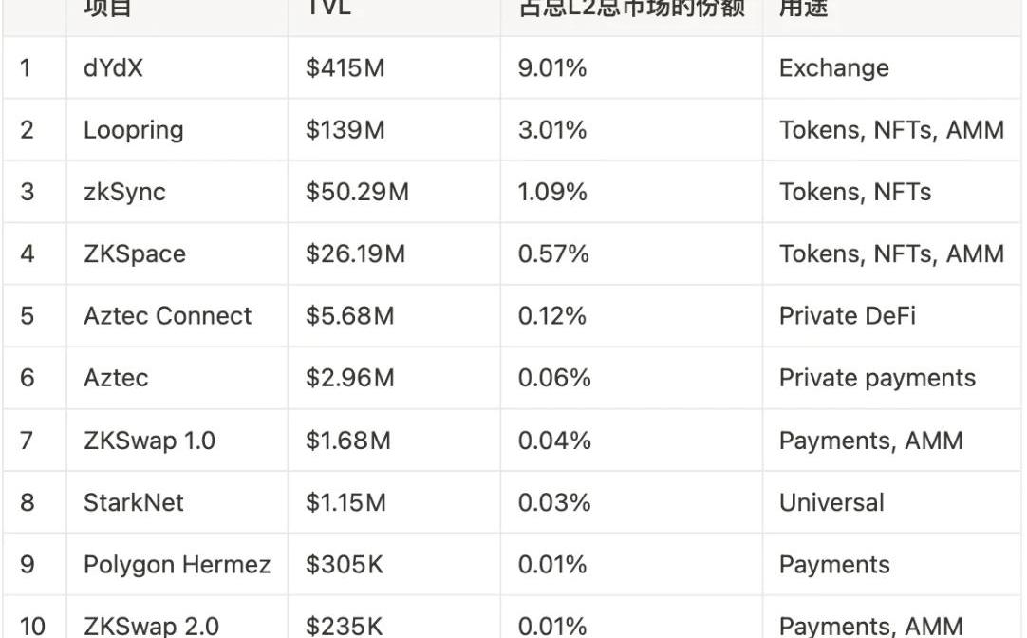Click the $305K TVL value
The width and height of the screenshot is (1027, 638).
[x=344, y=565]
